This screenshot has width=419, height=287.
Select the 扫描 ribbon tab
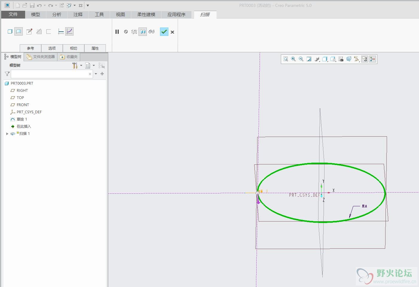click(205, 14)
